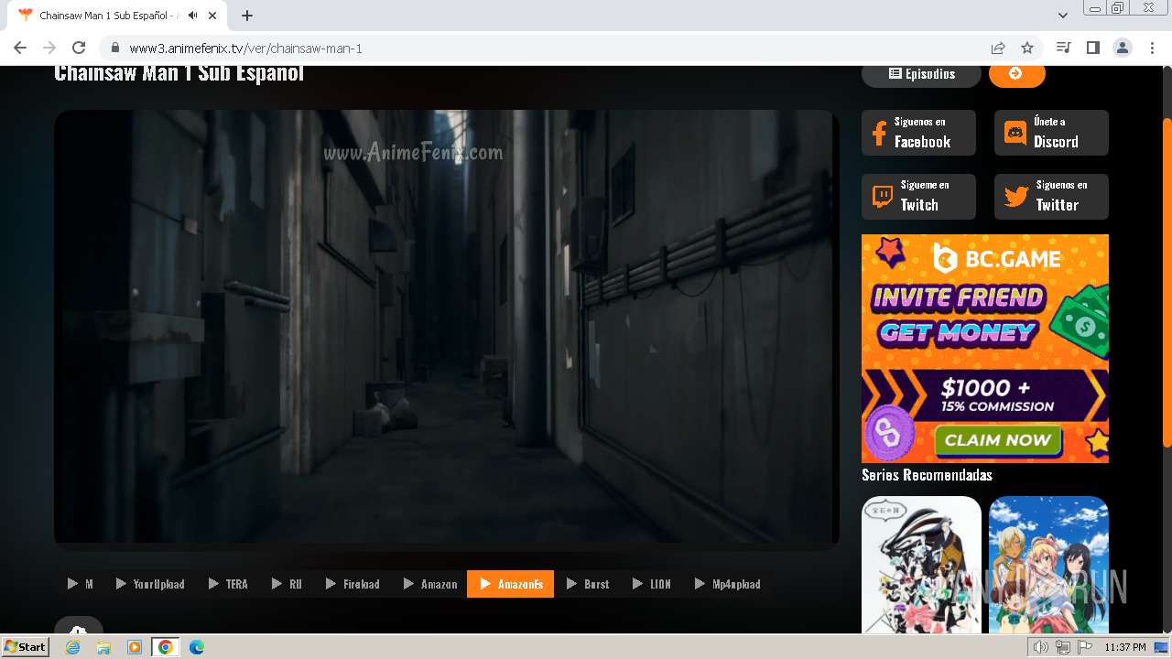
Task: Switch to the RU server
Action: pos(287,584)
